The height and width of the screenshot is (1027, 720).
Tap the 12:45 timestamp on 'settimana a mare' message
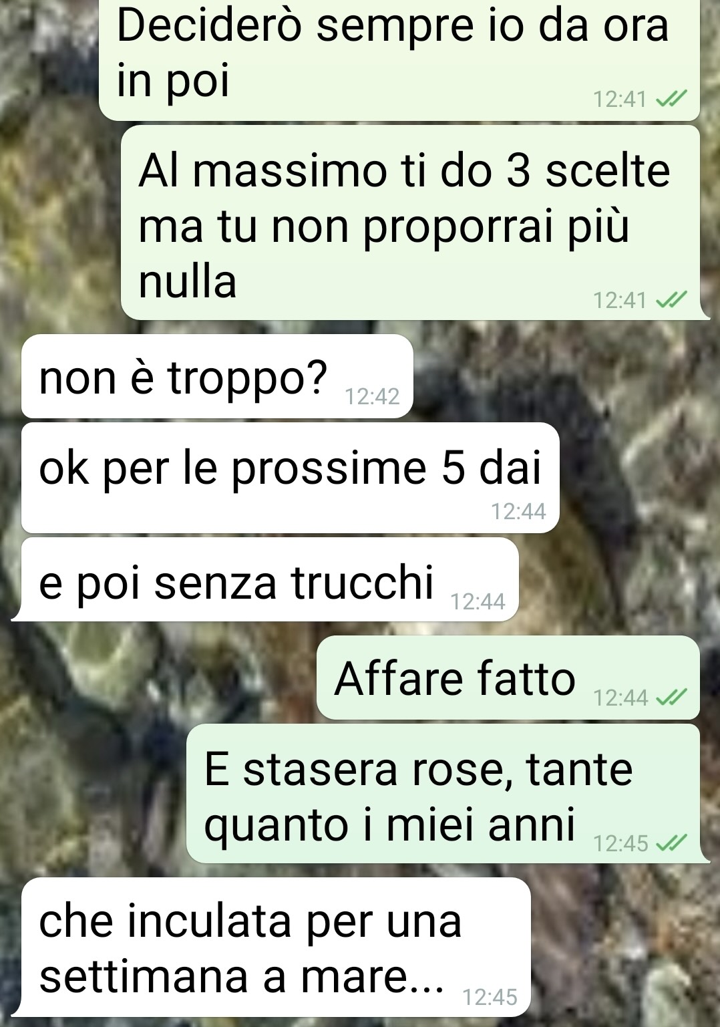click(490, 998)
